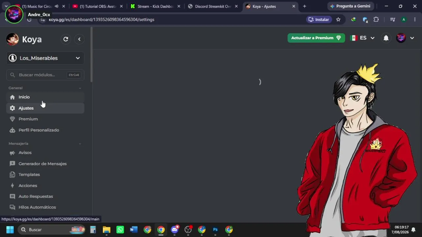Open the Chrome profile A icon
Screen dimensions: 422x237
coord(404,19)
